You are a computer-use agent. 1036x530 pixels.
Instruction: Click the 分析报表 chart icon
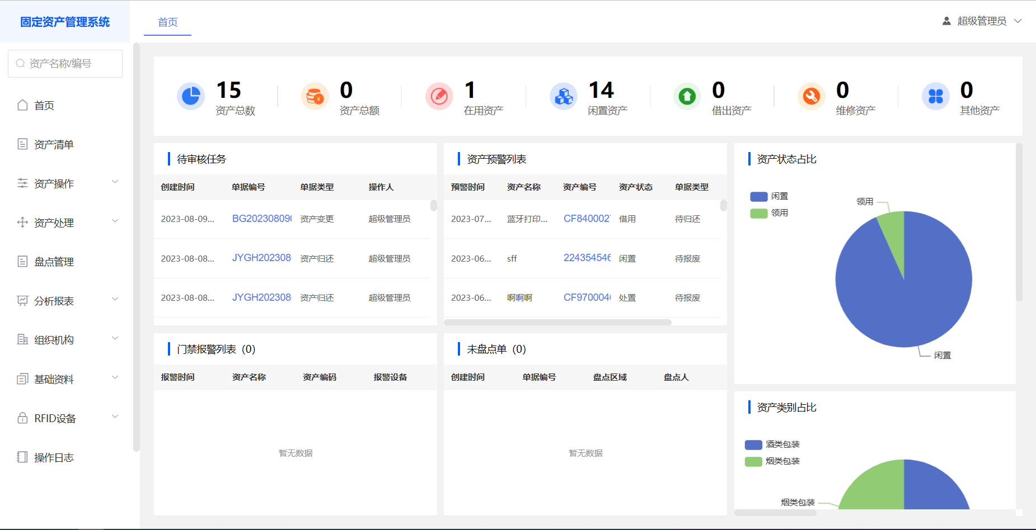pos(22,301)
